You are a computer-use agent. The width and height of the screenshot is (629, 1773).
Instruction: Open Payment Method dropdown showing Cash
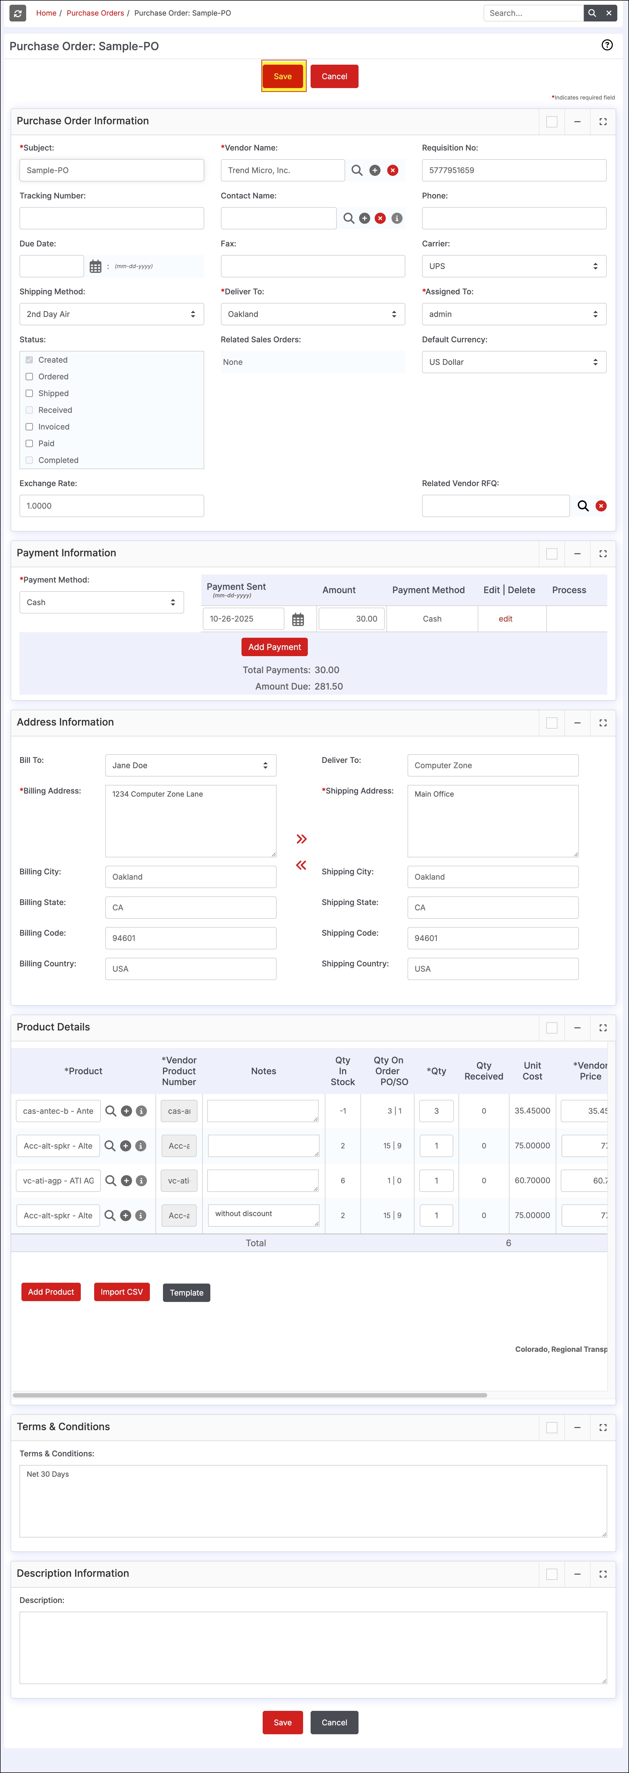click(x=101, y=602)
